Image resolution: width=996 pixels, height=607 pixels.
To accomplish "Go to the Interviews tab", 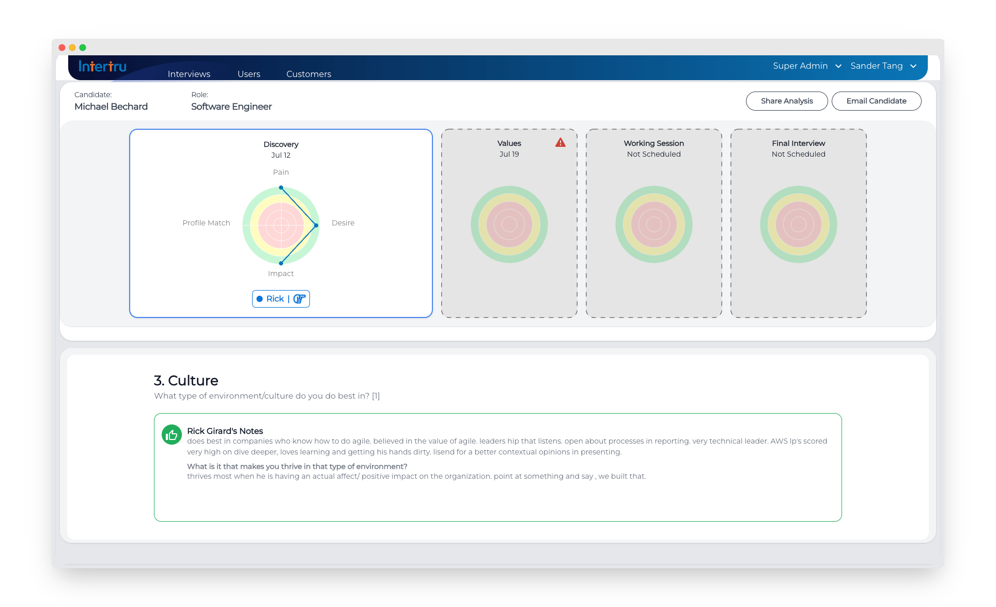I will pyautogui.click(x=189, y=74).
